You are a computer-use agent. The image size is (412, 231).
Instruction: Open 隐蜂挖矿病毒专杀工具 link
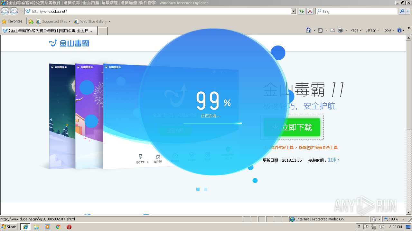318,148
